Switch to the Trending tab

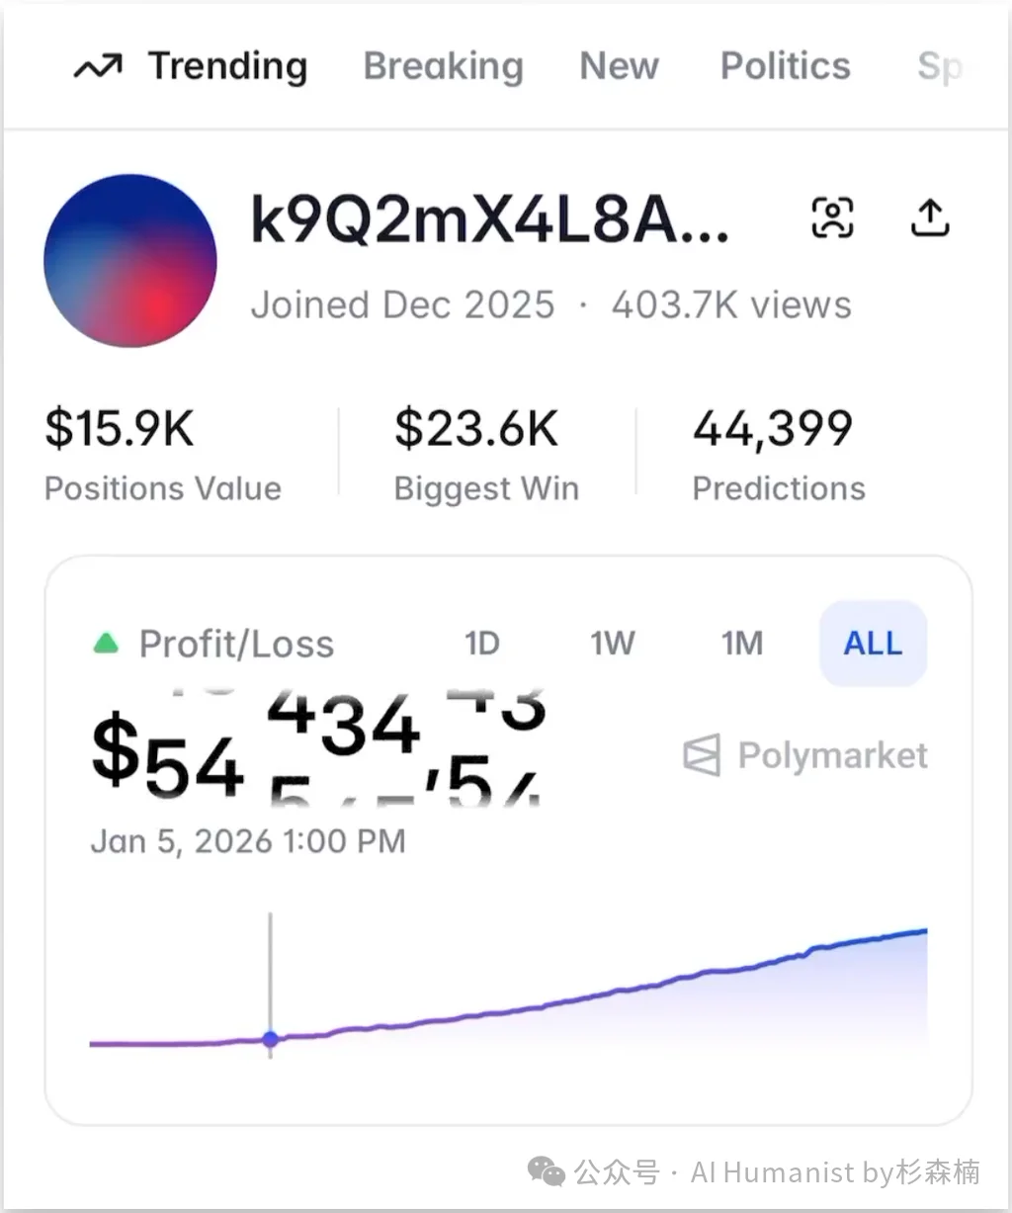(x=227, y=66)
